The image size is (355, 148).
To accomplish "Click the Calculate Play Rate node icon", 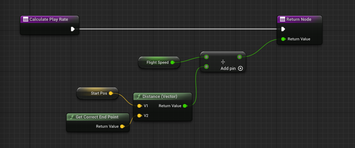I will [x=25, y=19].
